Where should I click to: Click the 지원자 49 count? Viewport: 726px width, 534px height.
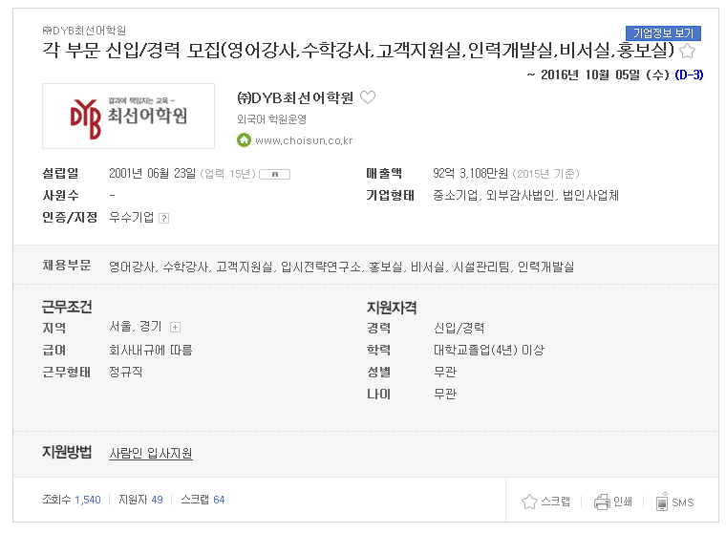[x=140, y=500]
